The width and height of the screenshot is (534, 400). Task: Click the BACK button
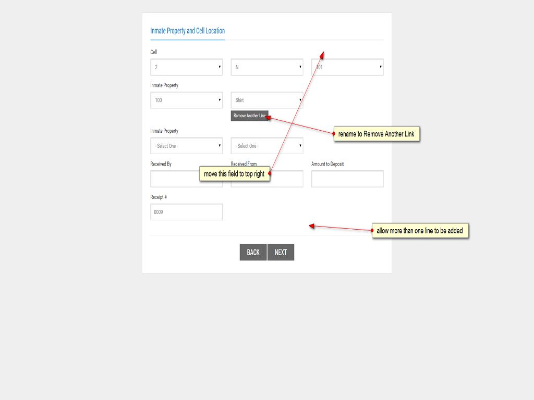click(253, 252)
